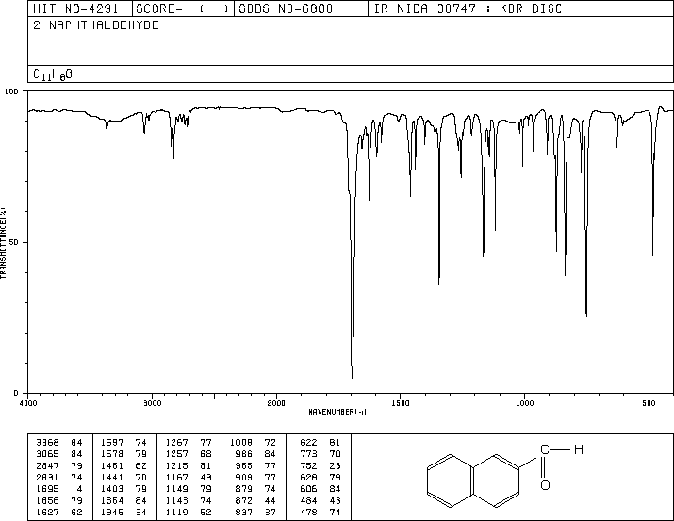Click the naphthalene ring structure drawing
Image resolution: width=674 pixels, height=521 pixels.
coord(473,480)
